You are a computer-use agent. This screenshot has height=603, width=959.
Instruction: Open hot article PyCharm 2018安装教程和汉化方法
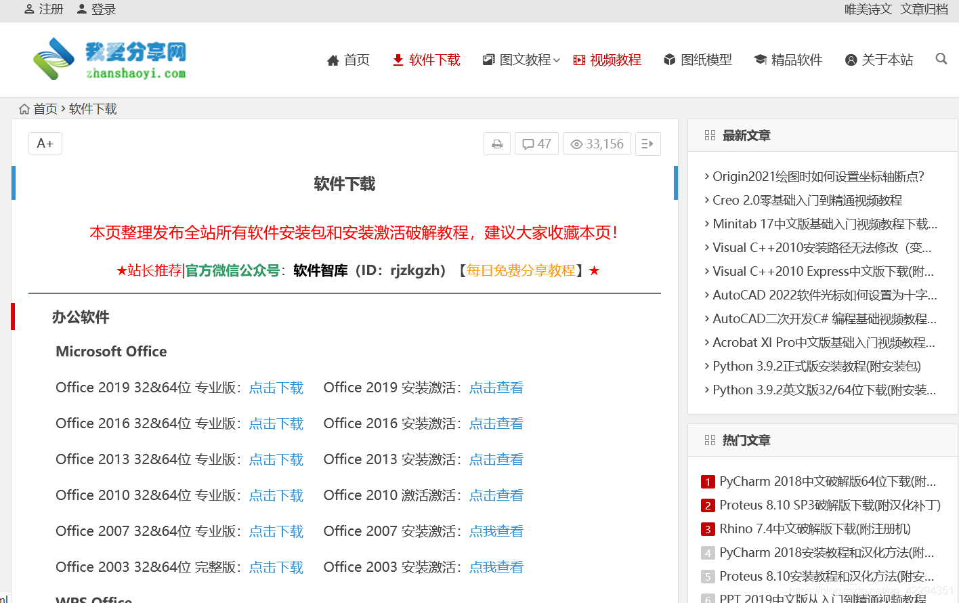[827, 552]
